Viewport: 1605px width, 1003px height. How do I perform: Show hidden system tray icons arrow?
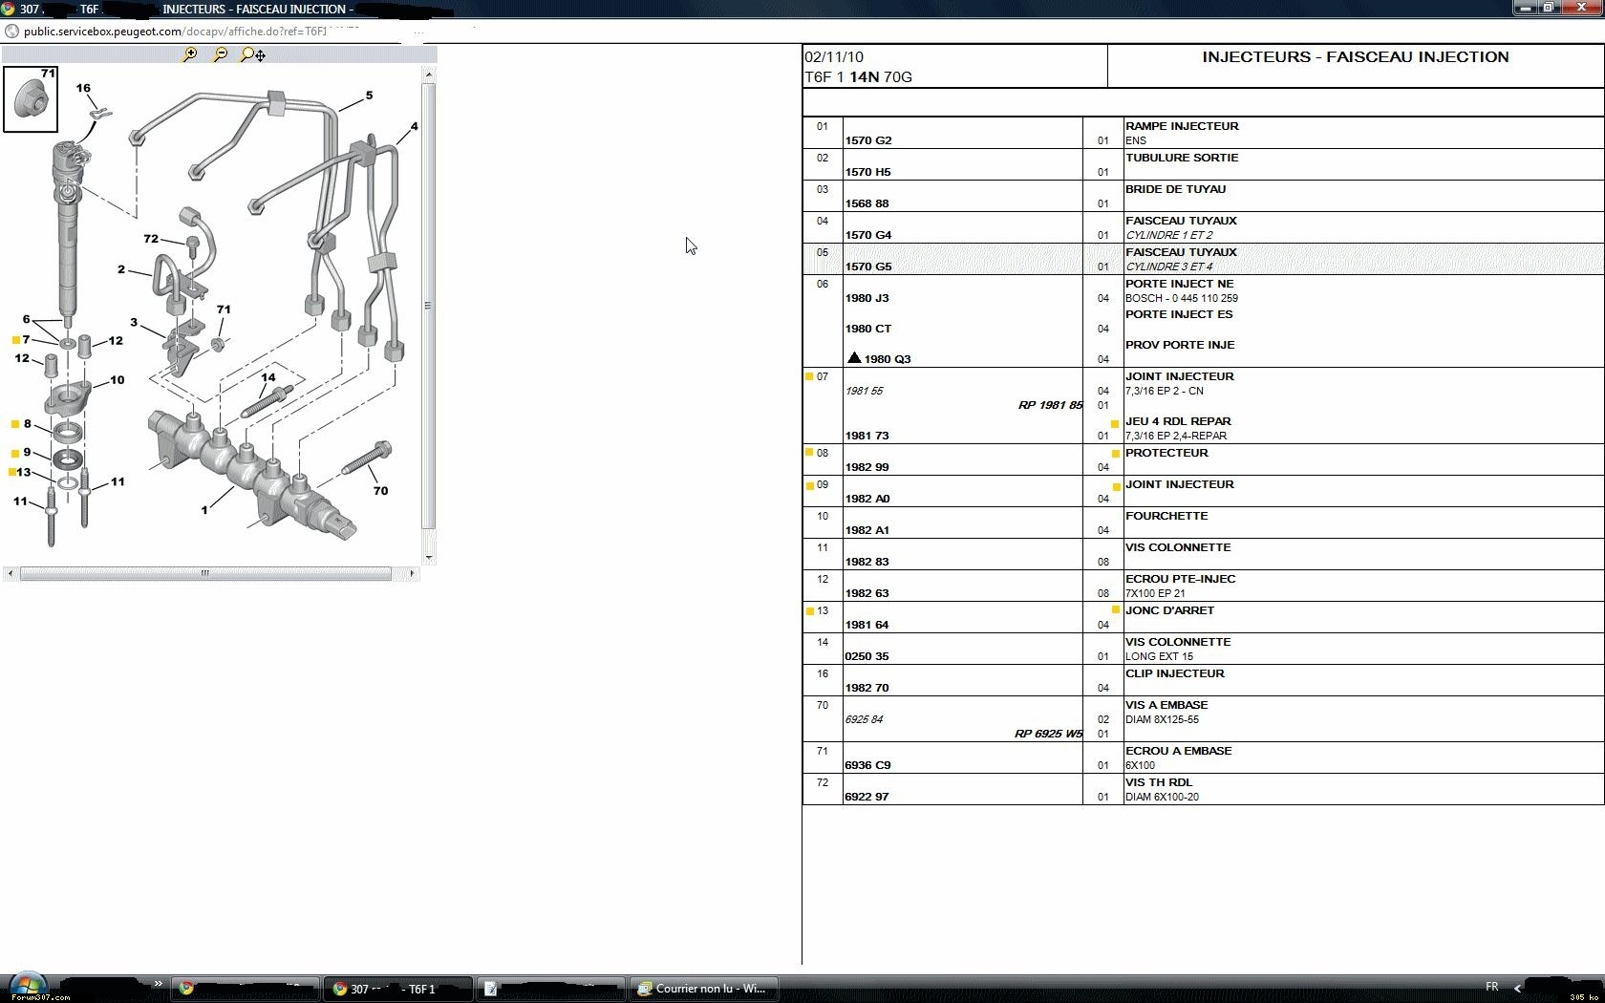coord(1517,988)
